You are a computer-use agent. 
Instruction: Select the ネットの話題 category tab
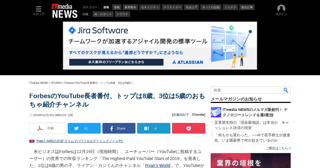click(211, 7)
